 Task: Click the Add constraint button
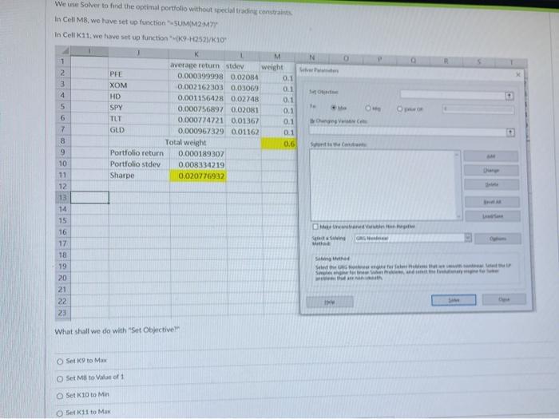coord(491,156)
